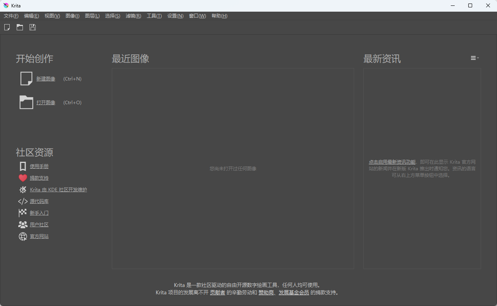Open the 使用手册 link
Screen dimensions: 497x306
[39, 166]
